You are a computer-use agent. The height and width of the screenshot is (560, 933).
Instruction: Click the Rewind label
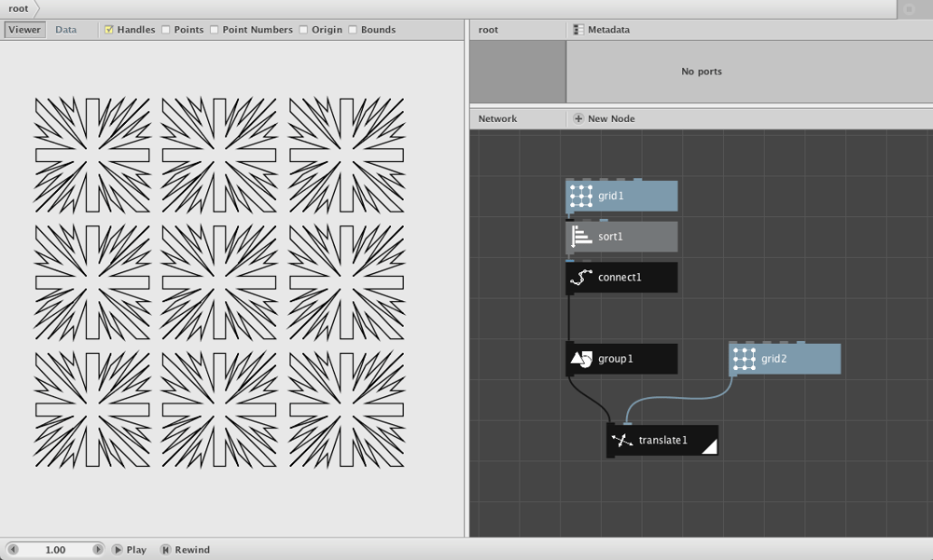(x=192, y=550)
